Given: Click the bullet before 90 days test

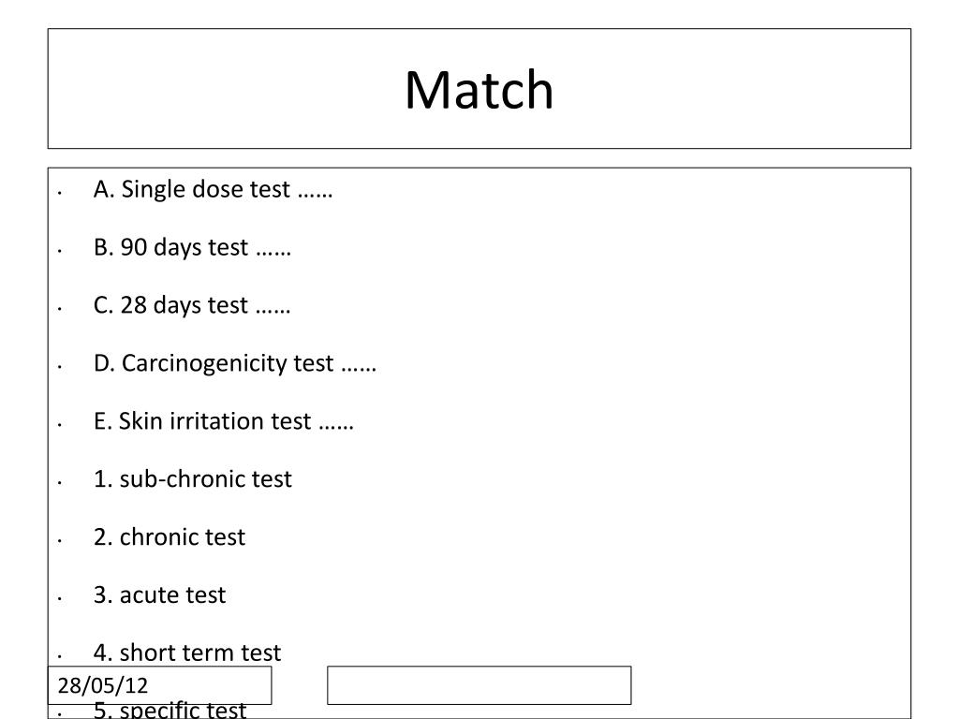Looking at the screenshot, I should (59, 251).
